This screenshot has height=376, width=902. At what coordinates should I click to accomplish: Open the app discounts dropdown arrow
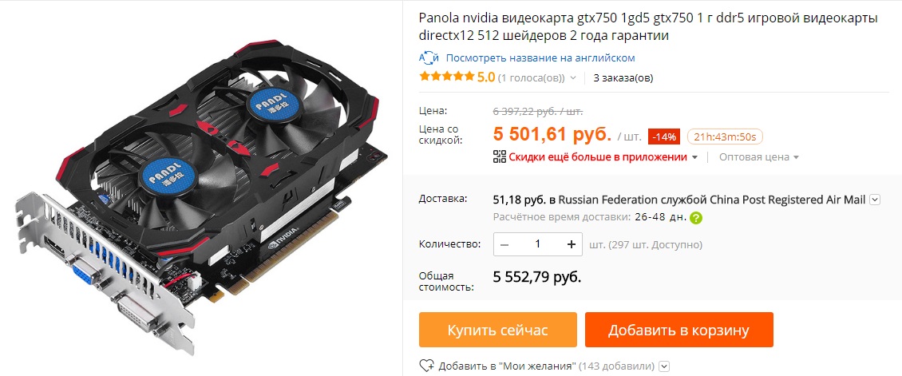pyautogui.click(x=694, y=157)
